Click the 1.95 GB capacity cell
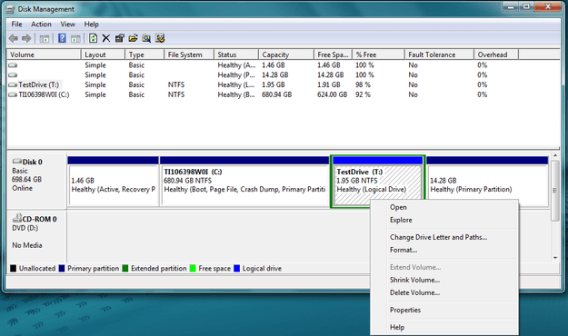The width and height of the screenshot is (568, 336). pos(274,84)
